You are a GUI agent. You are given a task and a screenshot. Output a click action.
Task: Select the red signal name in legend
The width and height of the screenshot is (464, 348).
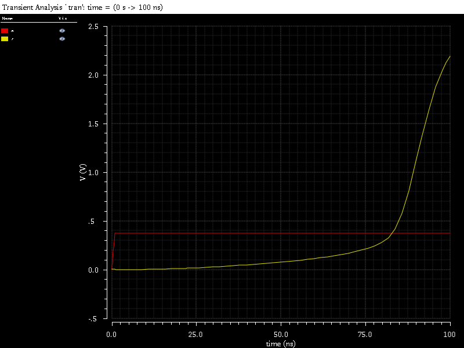click(x=12, y=31)
